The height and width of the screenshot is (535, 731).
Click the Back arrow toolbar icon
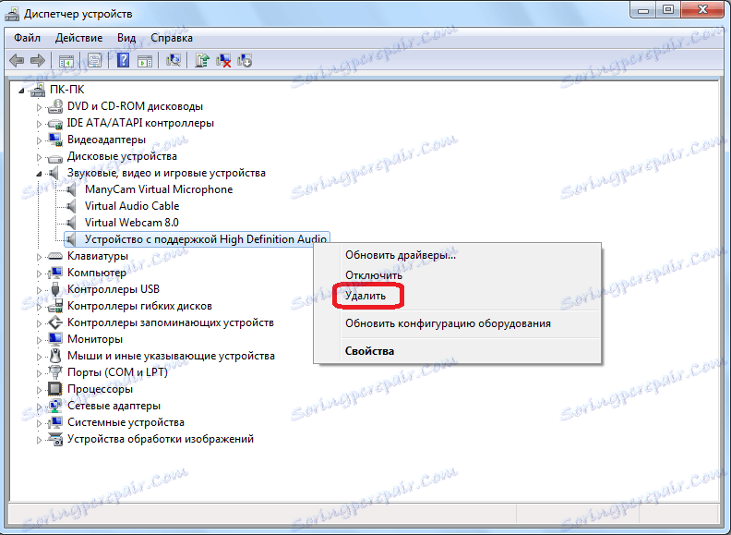tap(17, 60)
